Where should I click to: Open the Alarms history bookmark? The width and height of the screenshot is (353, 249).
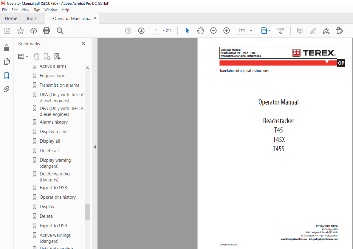[54, 122]
